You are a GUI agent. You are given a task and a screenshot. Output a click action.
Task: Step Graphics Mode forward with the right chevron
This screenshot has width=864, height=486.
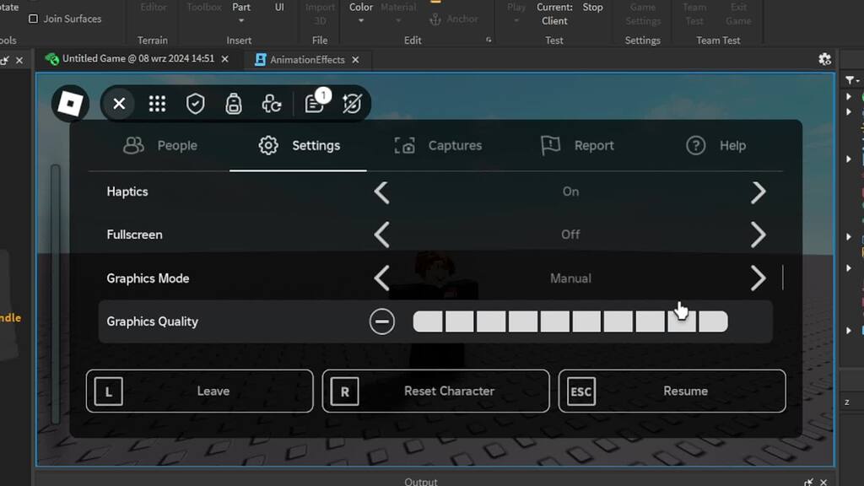tap(758, 278)
